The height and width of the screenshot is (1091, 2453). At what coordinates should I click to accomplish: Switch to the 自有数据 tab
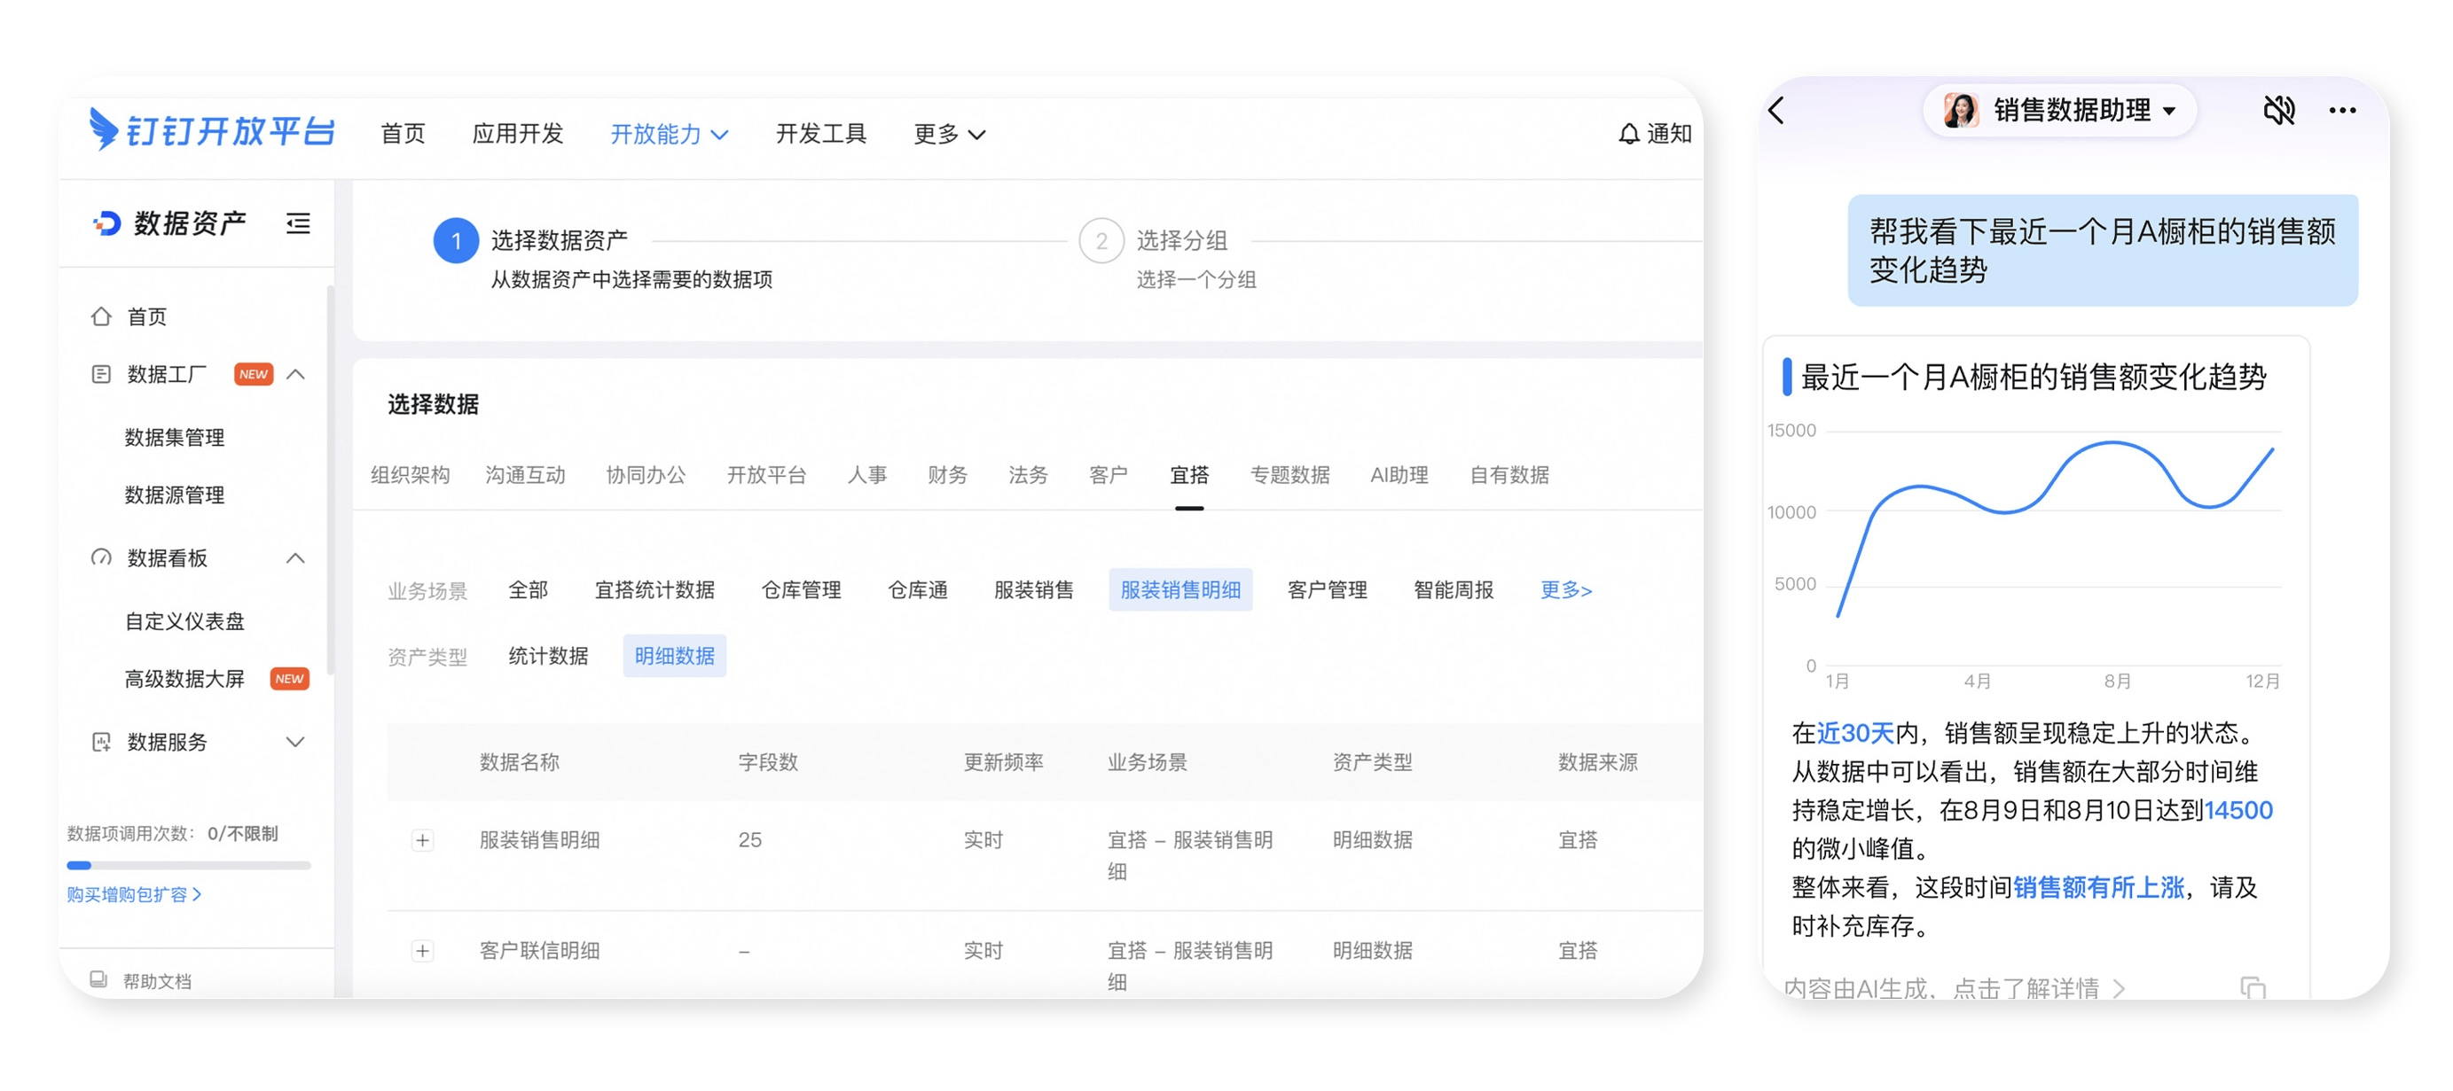coord(1509,475)
